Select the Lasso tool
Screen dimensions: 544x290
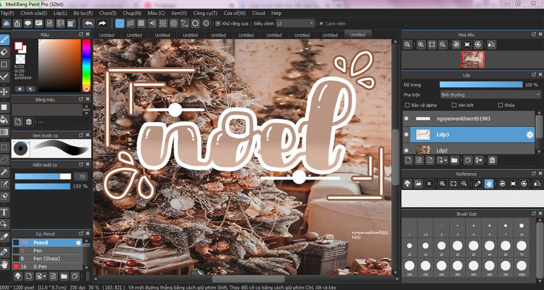[x=4, y=159]
